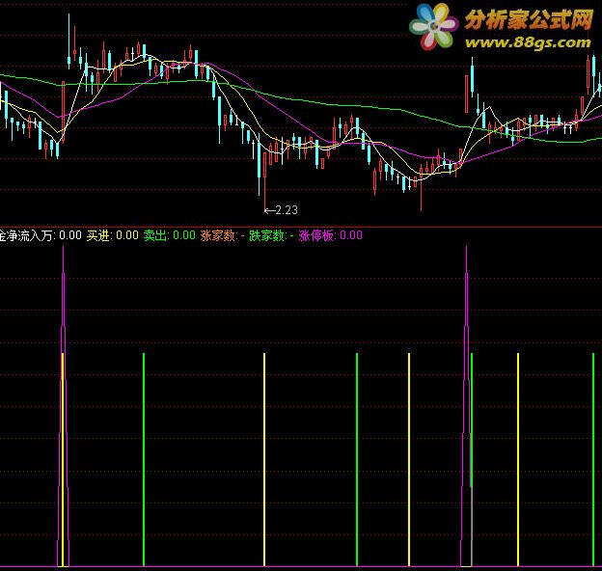Click the 卖出: 0.00 indicator label
This screenshot has width=602, height=571.
(170, 235)
